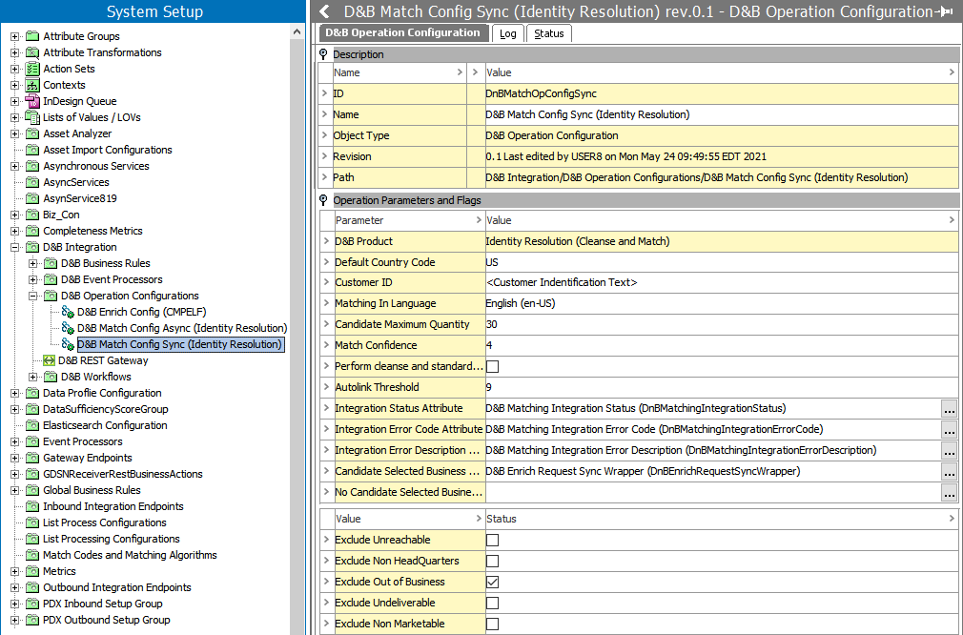Screen dimensions: 963x635
Task: Click the D&B Workflows folder icon
Action: click(51, 377)
